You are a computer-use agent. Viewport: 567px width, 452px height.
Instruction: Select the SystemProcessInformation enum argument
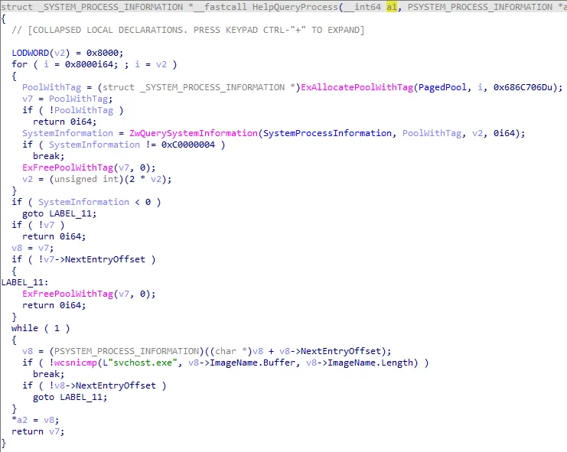click(x=327, y=133)
